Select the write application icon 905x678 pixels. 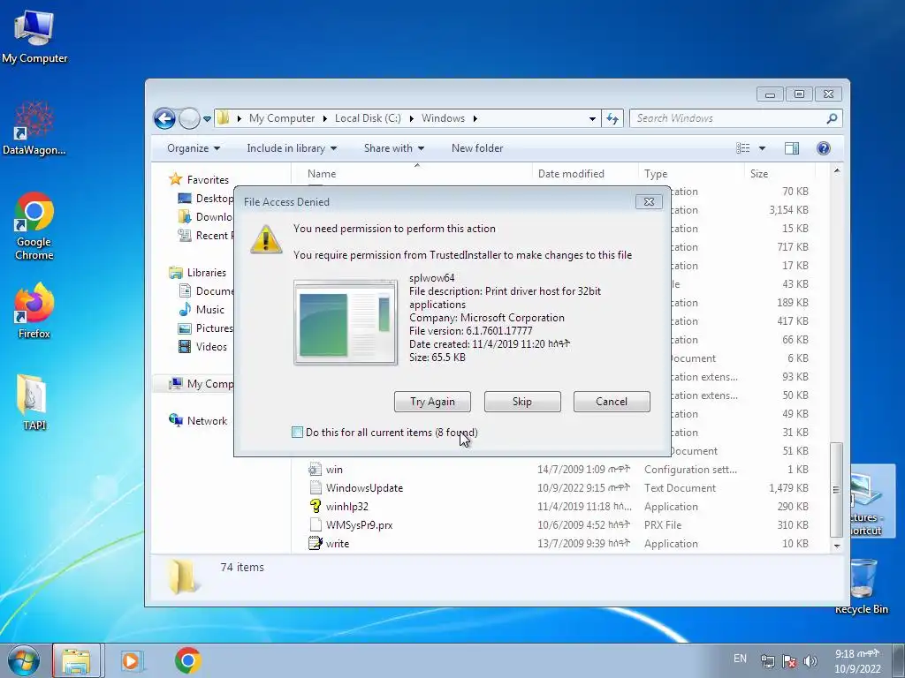click(316, 543)
